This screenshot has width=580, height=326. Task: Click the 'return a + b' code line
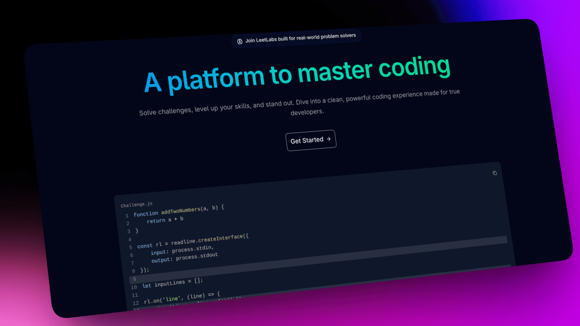(165, 220)
